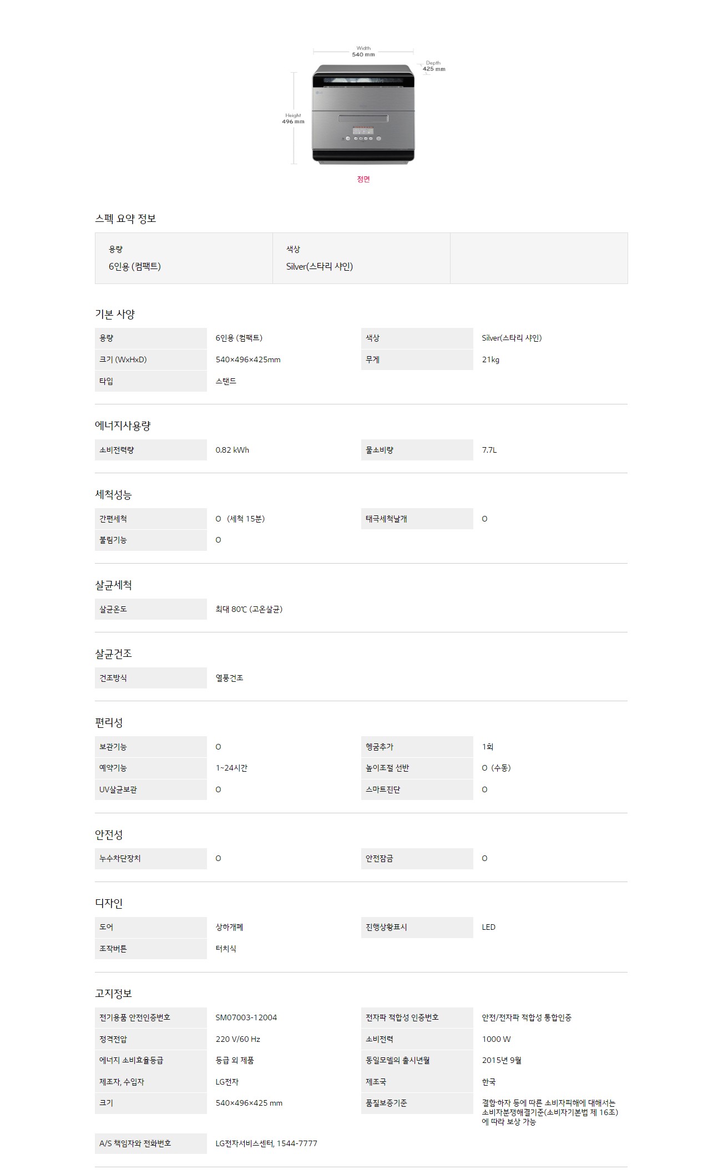Select the 스마트진단 row label

tap(417, 789)
